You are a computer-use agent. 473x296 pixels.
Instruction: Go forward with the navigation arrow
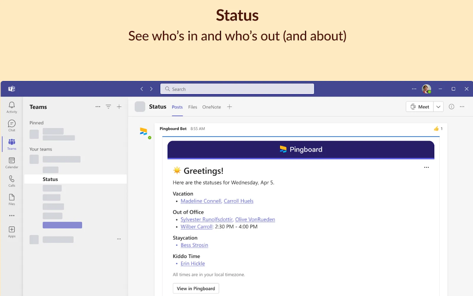(151, 89)
